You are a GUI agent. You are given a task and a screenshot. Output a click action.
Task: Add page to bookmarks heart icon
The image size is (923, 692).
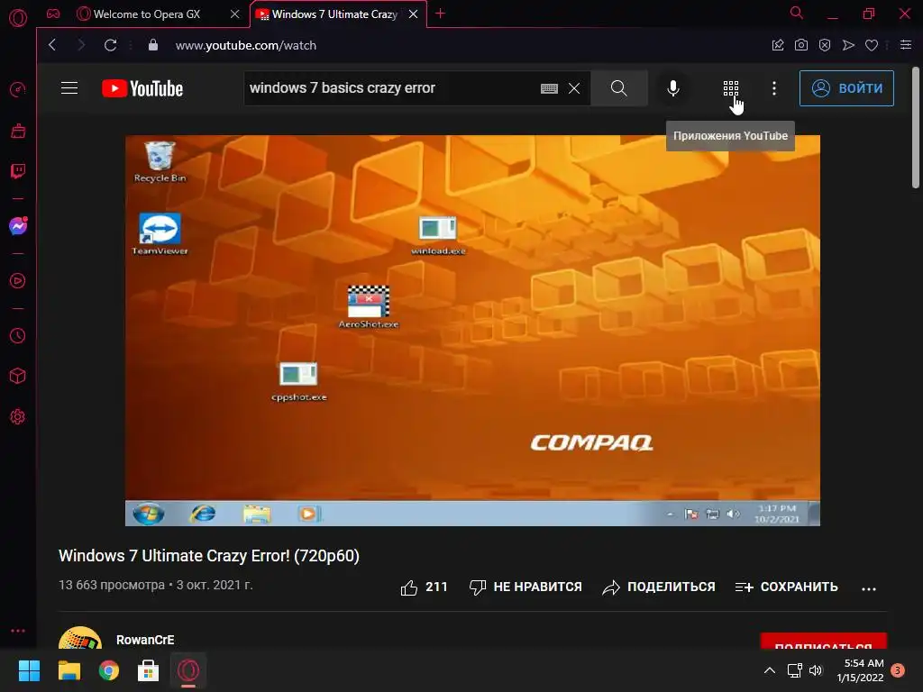click(x=872, y=45)
